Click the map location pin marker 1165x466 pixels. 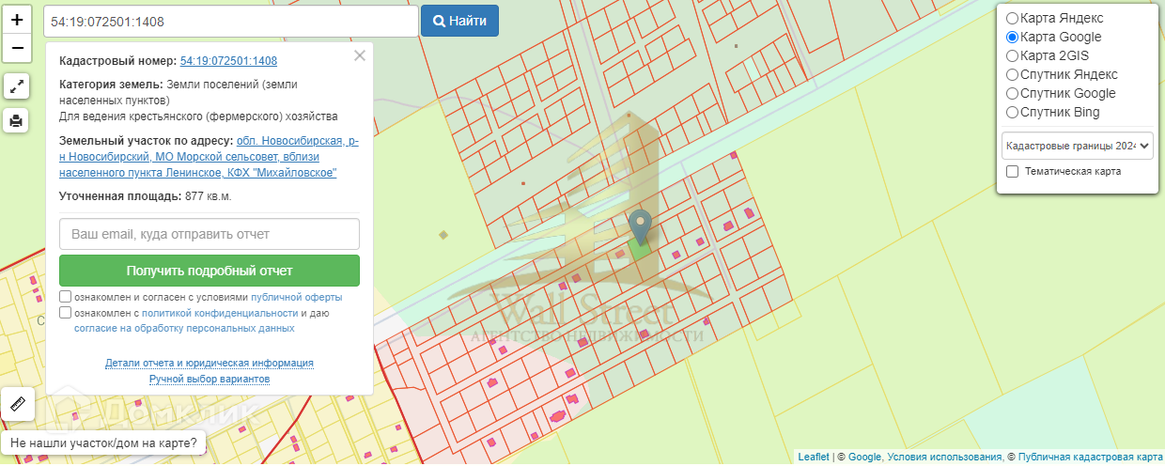pyautogui.click(x=640, y=226)
